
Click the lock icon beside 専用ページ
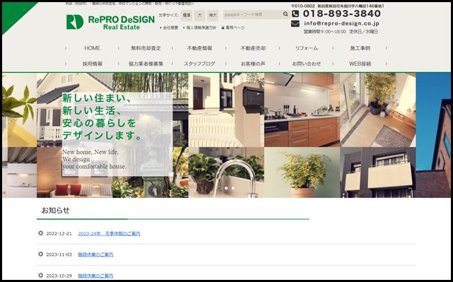[x=223, y=28]
